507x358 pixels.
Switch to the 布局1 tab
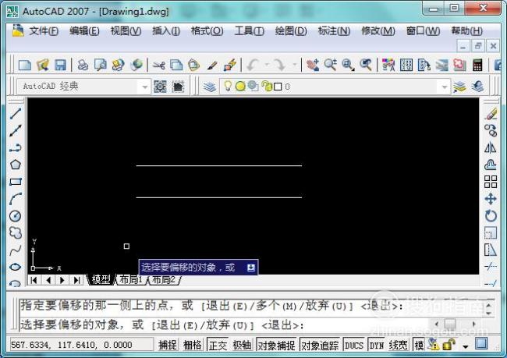click(x=130, y=279)
